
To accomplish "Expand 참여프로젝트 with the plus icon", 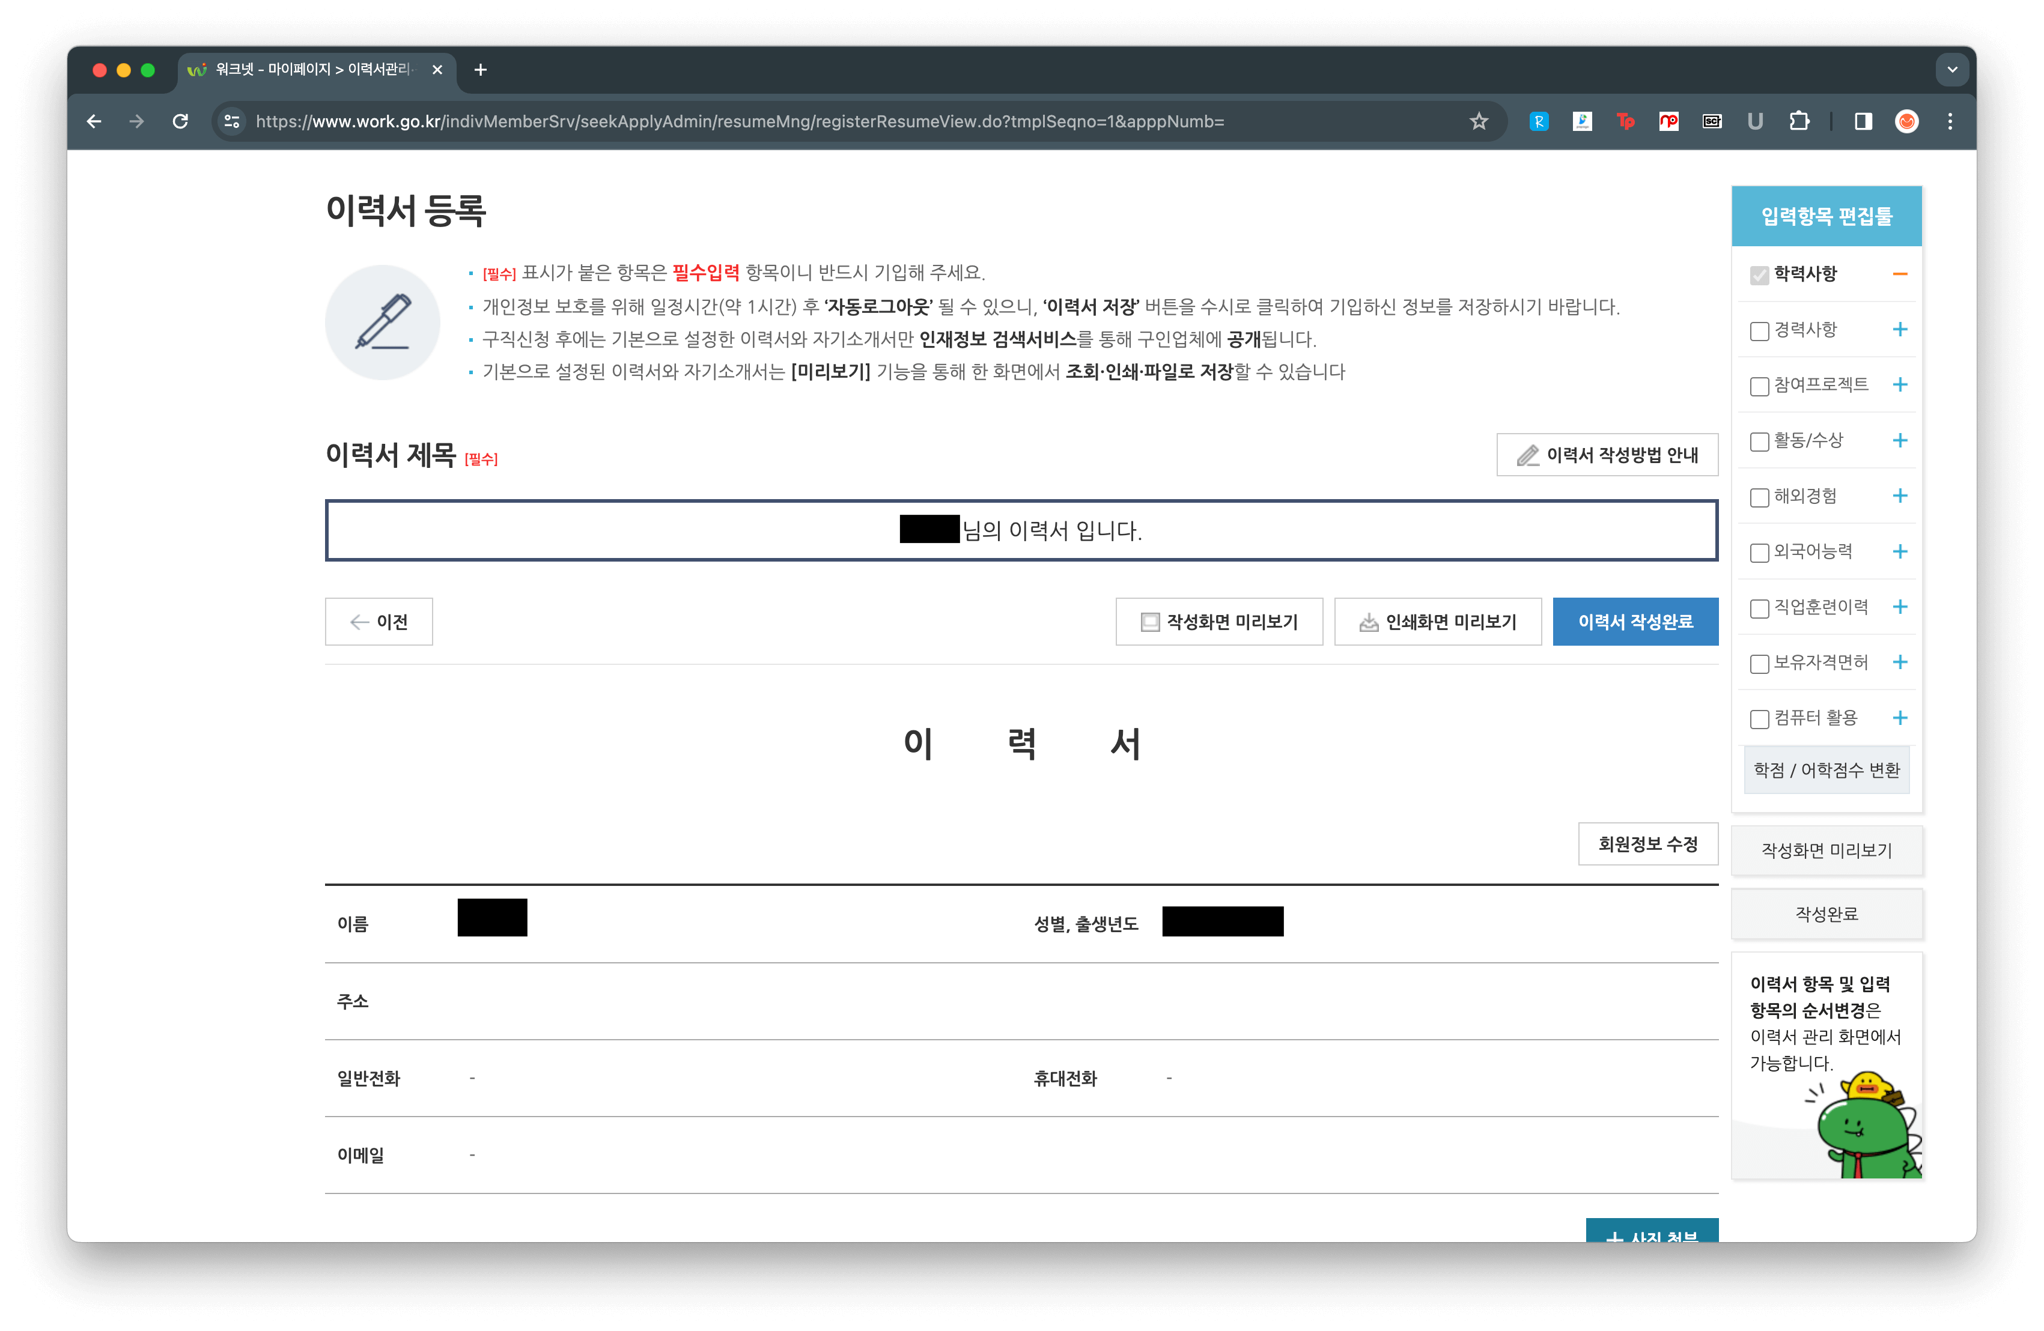I will (1899, 384).
